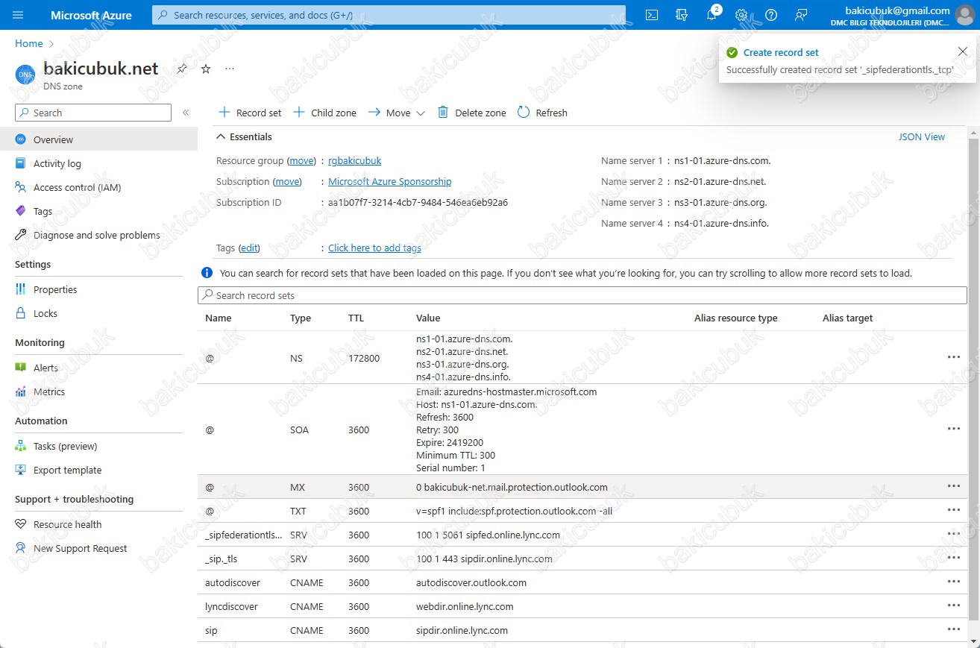
Task: Collapse the Essentials section
Action: pyautogui.click(x=244, y=136)
